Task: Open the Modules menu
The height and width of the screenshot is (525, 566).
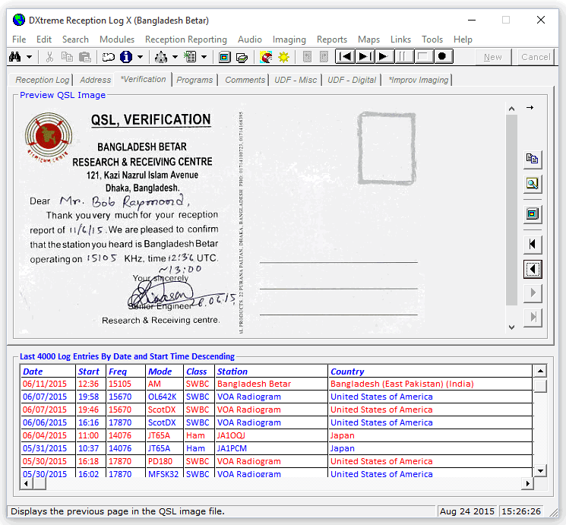Action: point(117,40)
